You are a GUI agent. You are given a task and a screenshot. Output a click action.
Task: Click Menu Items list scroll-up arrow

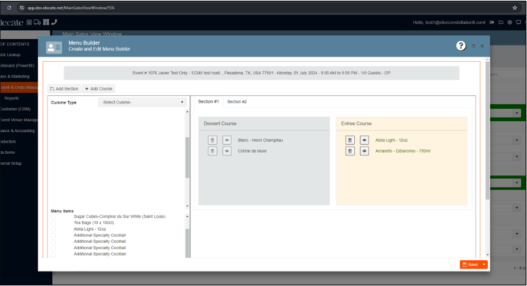pos(187,216)
